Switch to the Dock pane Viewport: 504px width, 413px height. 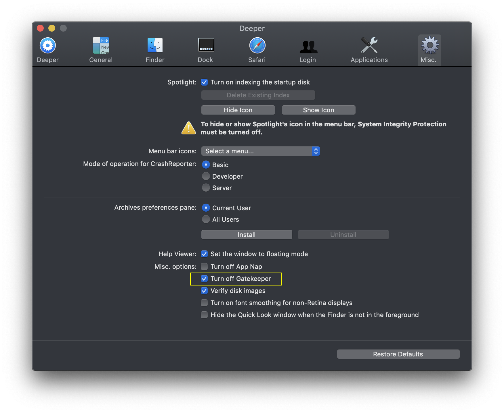205,49
